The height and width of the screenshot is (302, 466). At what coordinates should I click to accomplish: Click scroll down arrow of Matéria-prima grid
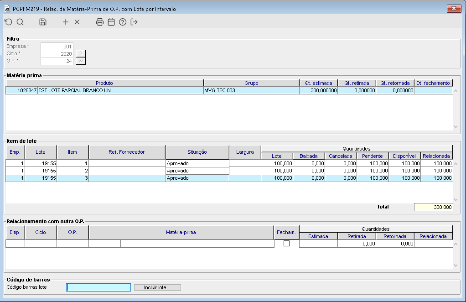(456, 127)
